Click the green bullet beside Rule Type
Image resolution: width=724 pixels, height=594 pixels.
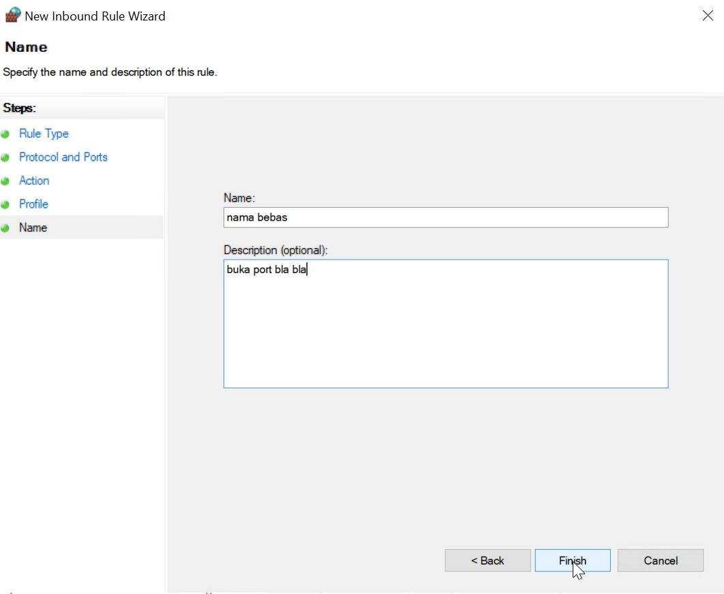tap(5, 134)
